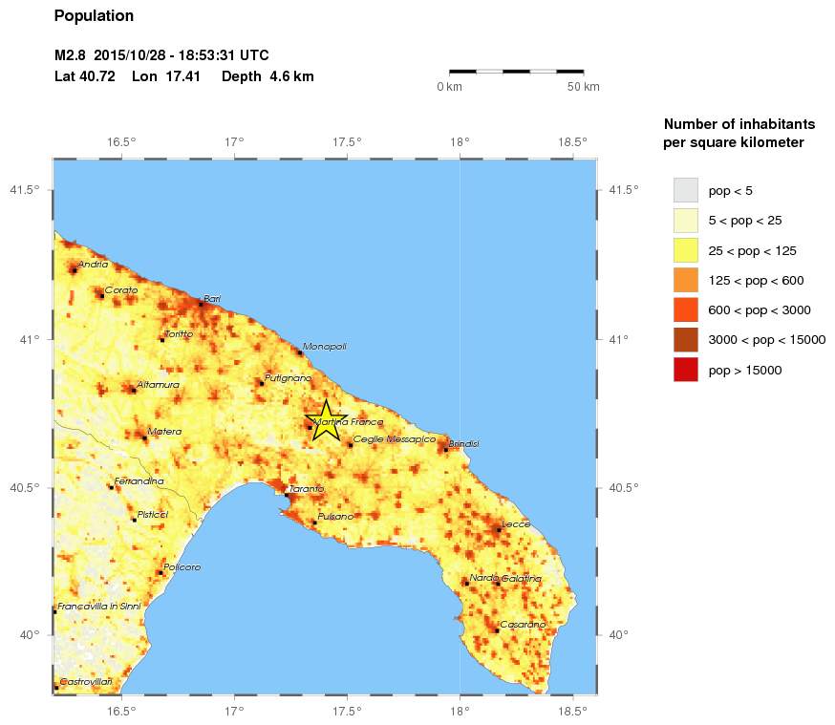The height and width of the screenshot is (725, 835).
Task: Click the '600 < pop < 3000' swatch
Action: (x=685, y=309)
